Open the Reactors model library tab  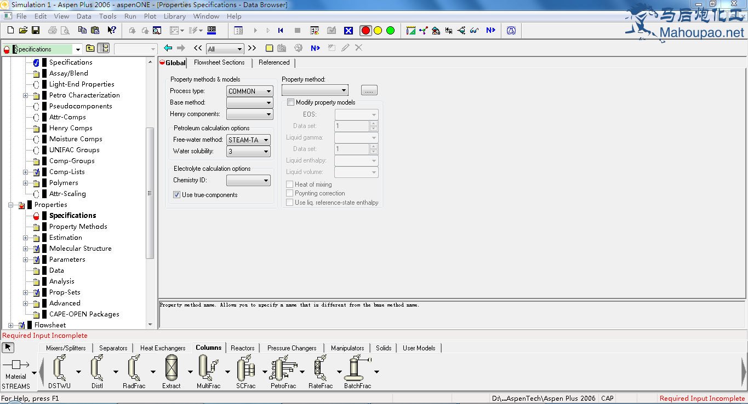point(243,348)
